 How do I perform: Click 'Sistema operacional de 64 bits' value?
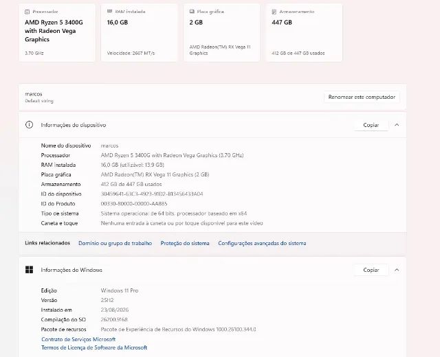[174, 214]
